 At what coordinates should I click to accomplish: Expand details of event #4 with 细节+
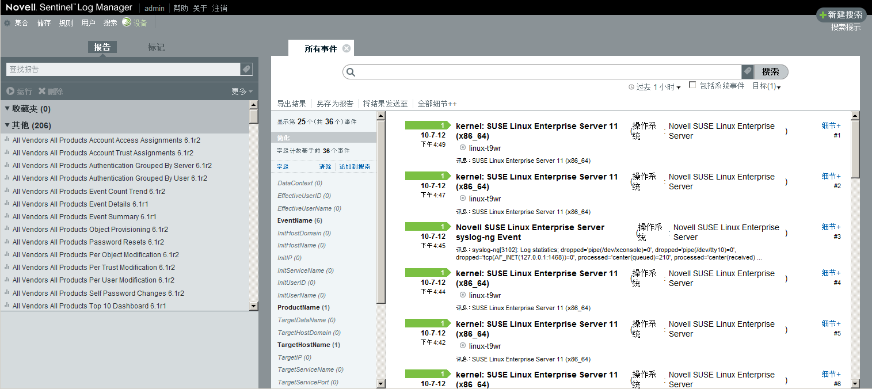(x=831, y=273)
